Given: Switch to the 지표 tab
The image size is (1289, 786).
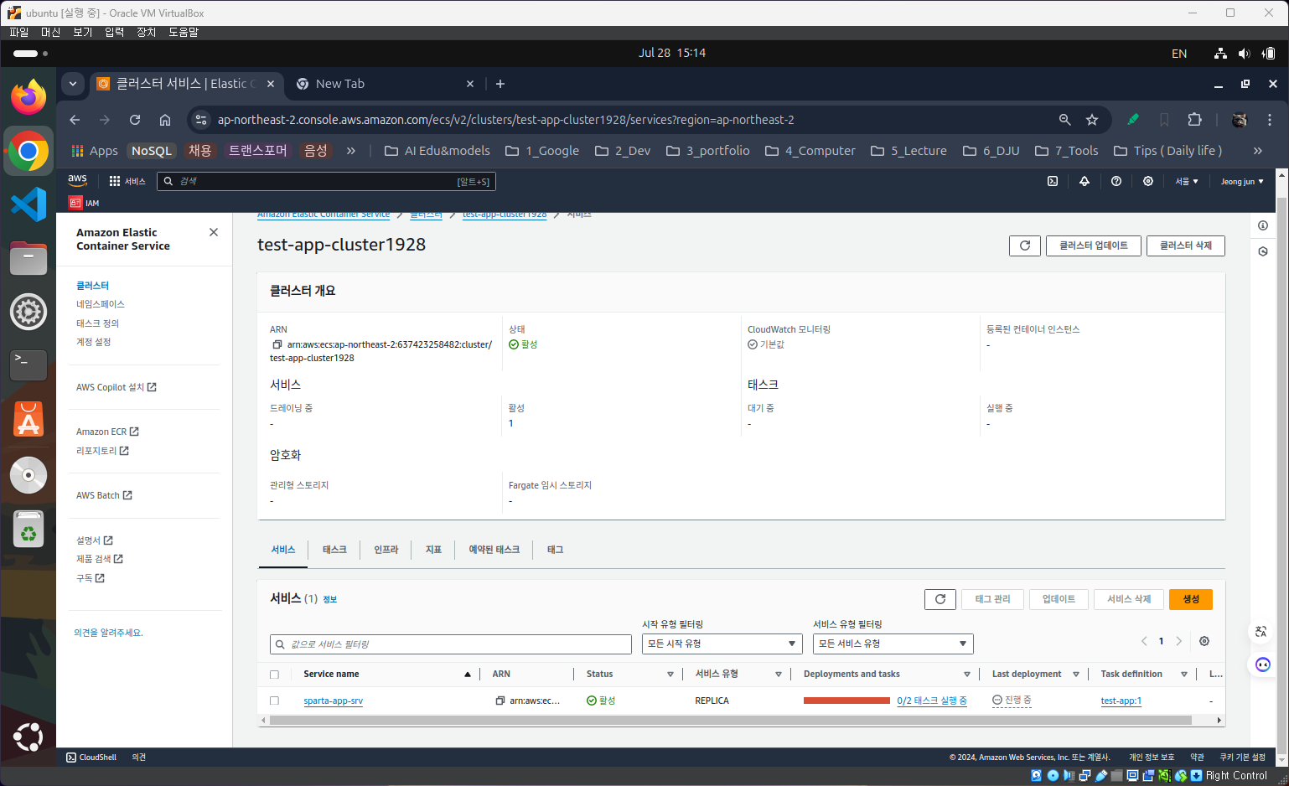Looking at the screenshot, I should [x=433, y=550].
